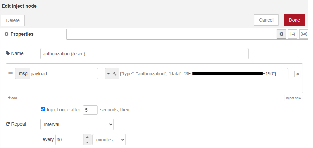Cancel editing the inject node
The height and width of the screenshot is (148, 313).
coord(266,20)
